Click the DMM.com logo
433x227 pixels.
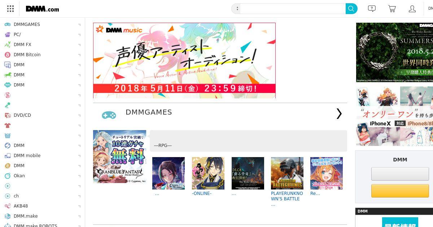click(42, 9)
